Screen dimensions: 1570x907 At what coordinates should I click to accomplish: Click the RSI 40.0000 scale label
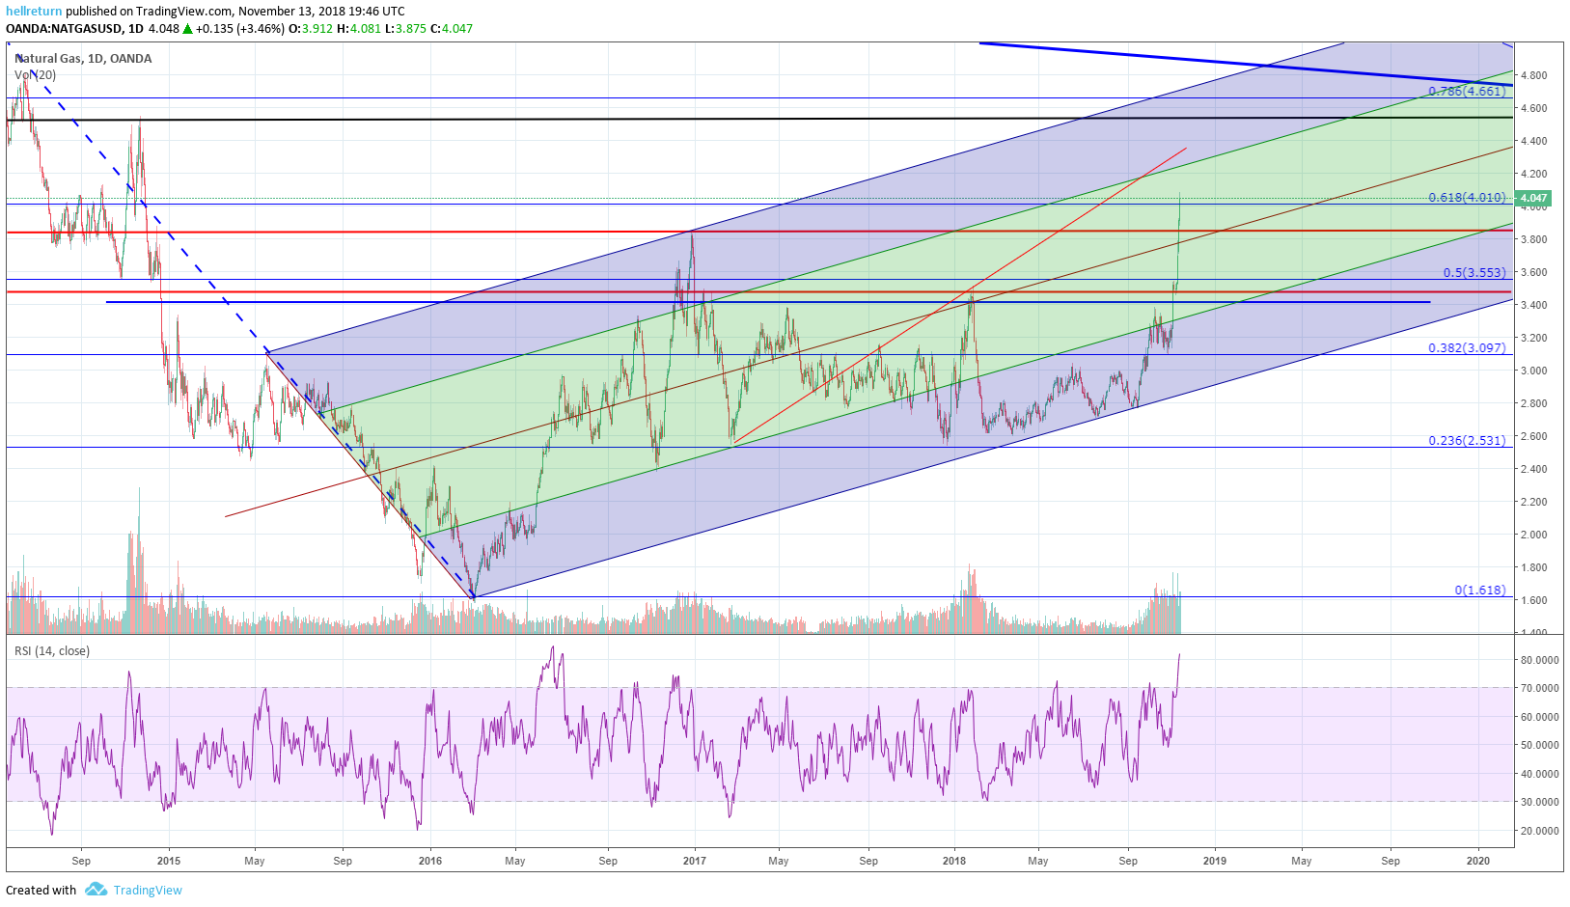click(x=1539, y=774)
